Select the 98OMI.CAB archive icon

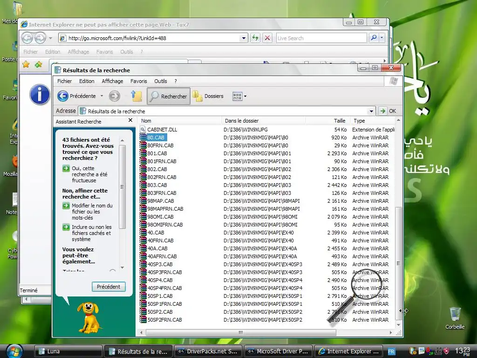click(143, 216)
